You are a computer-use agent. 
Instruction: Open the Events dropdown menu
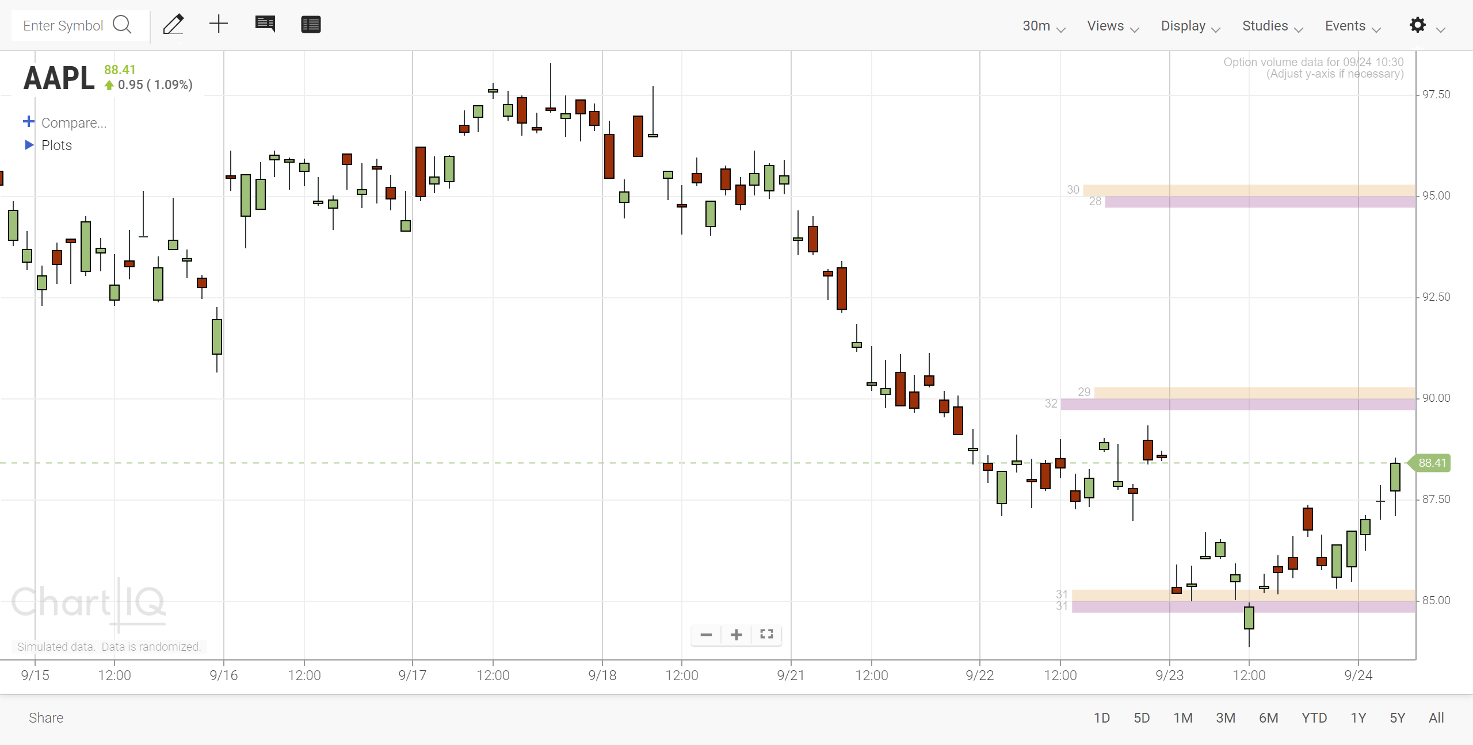1353,26
